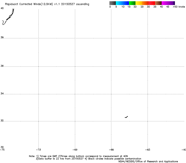Choose the brown 35-40 knots color segment
The image size is (186, 163).
click(x=158, y=3)
